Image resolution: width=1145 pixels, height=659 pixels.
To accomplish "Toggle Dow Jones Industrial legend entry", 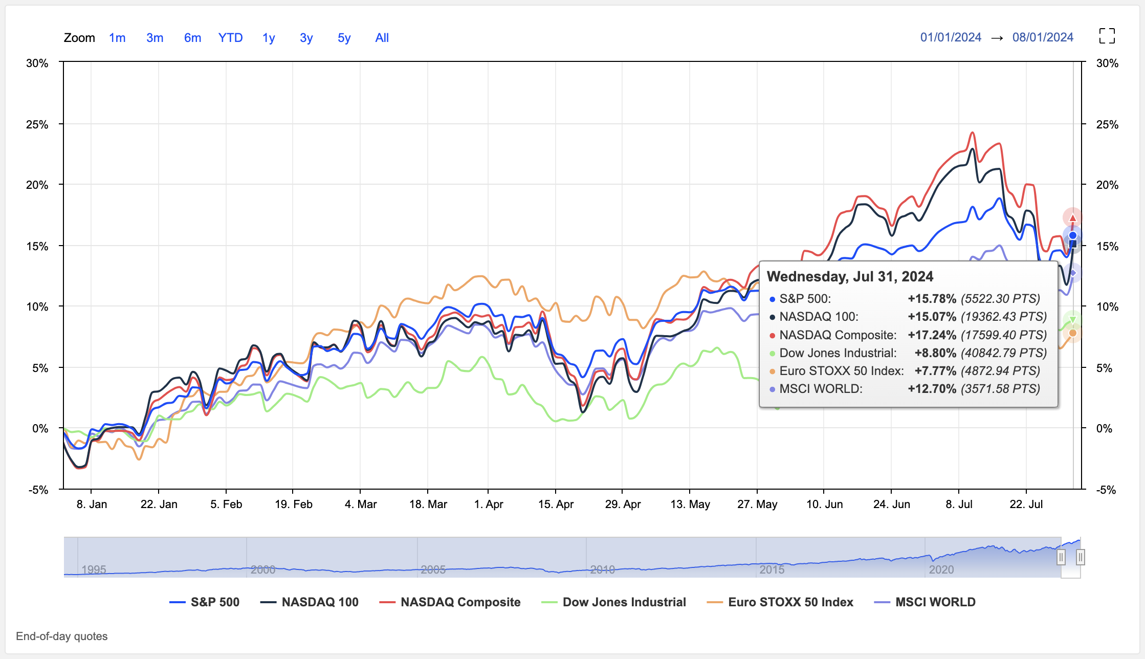I will tap(613, 602).
